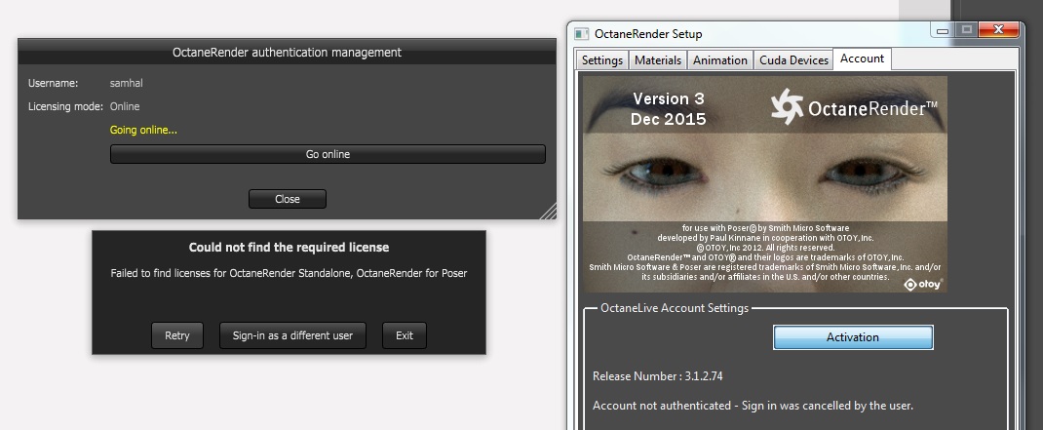The image size is (1043, 430).
Task: Close the OctaneRender Setup window
Action: (998, 30)
